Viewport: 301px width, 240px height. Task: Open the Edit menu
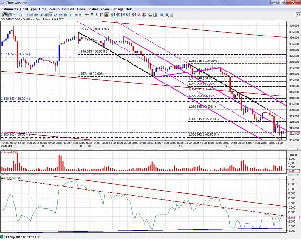[71, 9]
